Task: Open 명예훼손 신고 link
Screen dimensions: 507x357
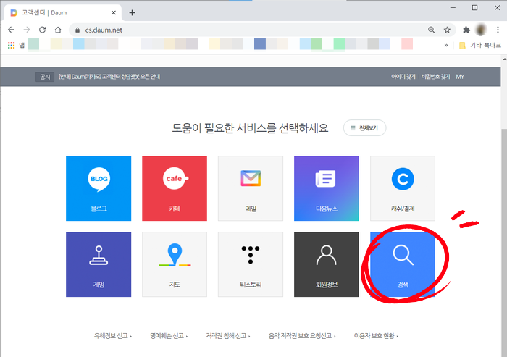Action: [x=169, y=336]
